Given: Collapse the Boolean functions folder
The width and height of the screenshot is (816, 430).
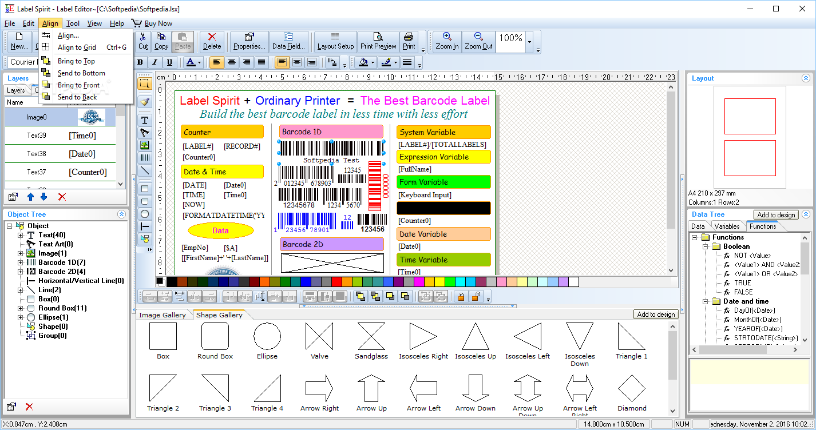Looking at the screenshot, I should [705, 246].
